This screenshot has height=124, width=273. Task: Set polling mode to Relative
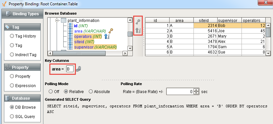pos(66,91)
